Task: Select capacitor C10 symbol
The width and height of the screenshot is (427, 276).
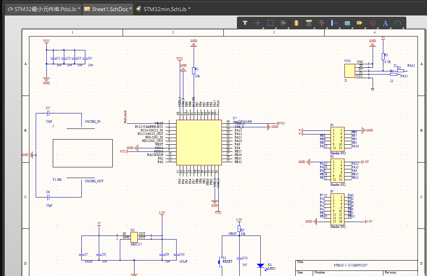Action: pos(176,255)
